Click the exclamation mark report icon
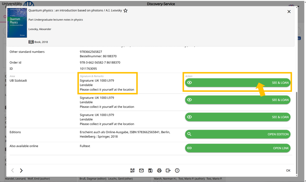The height and width of the screenshot is (182, 306). [x=177, y=171]
